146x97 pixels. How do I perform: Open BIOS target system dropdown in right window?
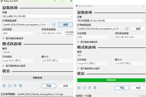[130, 37]
